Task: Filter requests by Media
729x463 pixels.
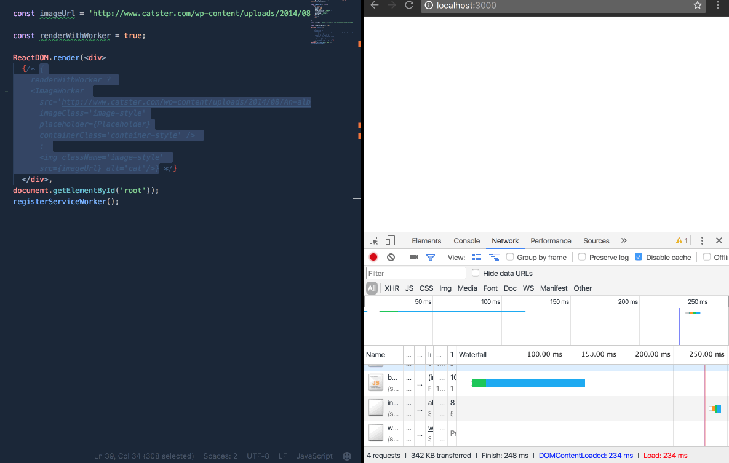Action: pyautogui.click(x=468, y=288)
